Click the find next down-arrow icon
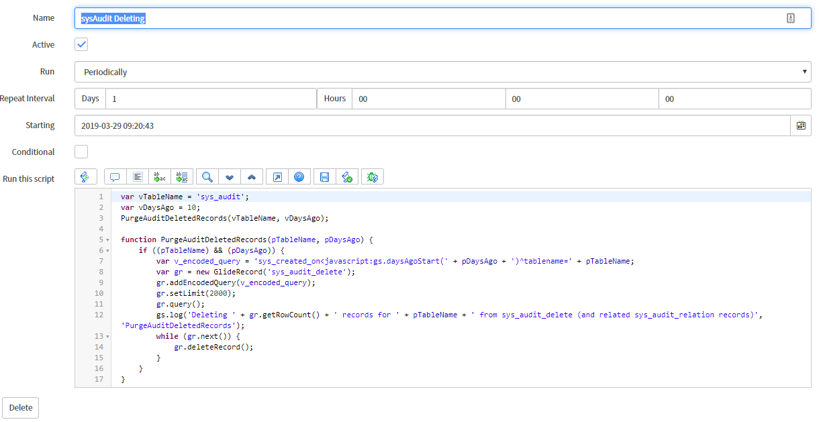The width and height of the screenshot is (827, 422). [x=230, y=177]
